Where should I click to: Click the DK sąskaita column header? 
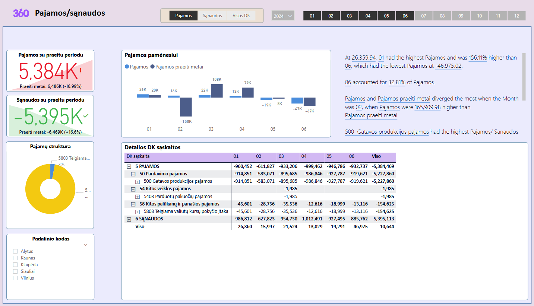(177, 156)
